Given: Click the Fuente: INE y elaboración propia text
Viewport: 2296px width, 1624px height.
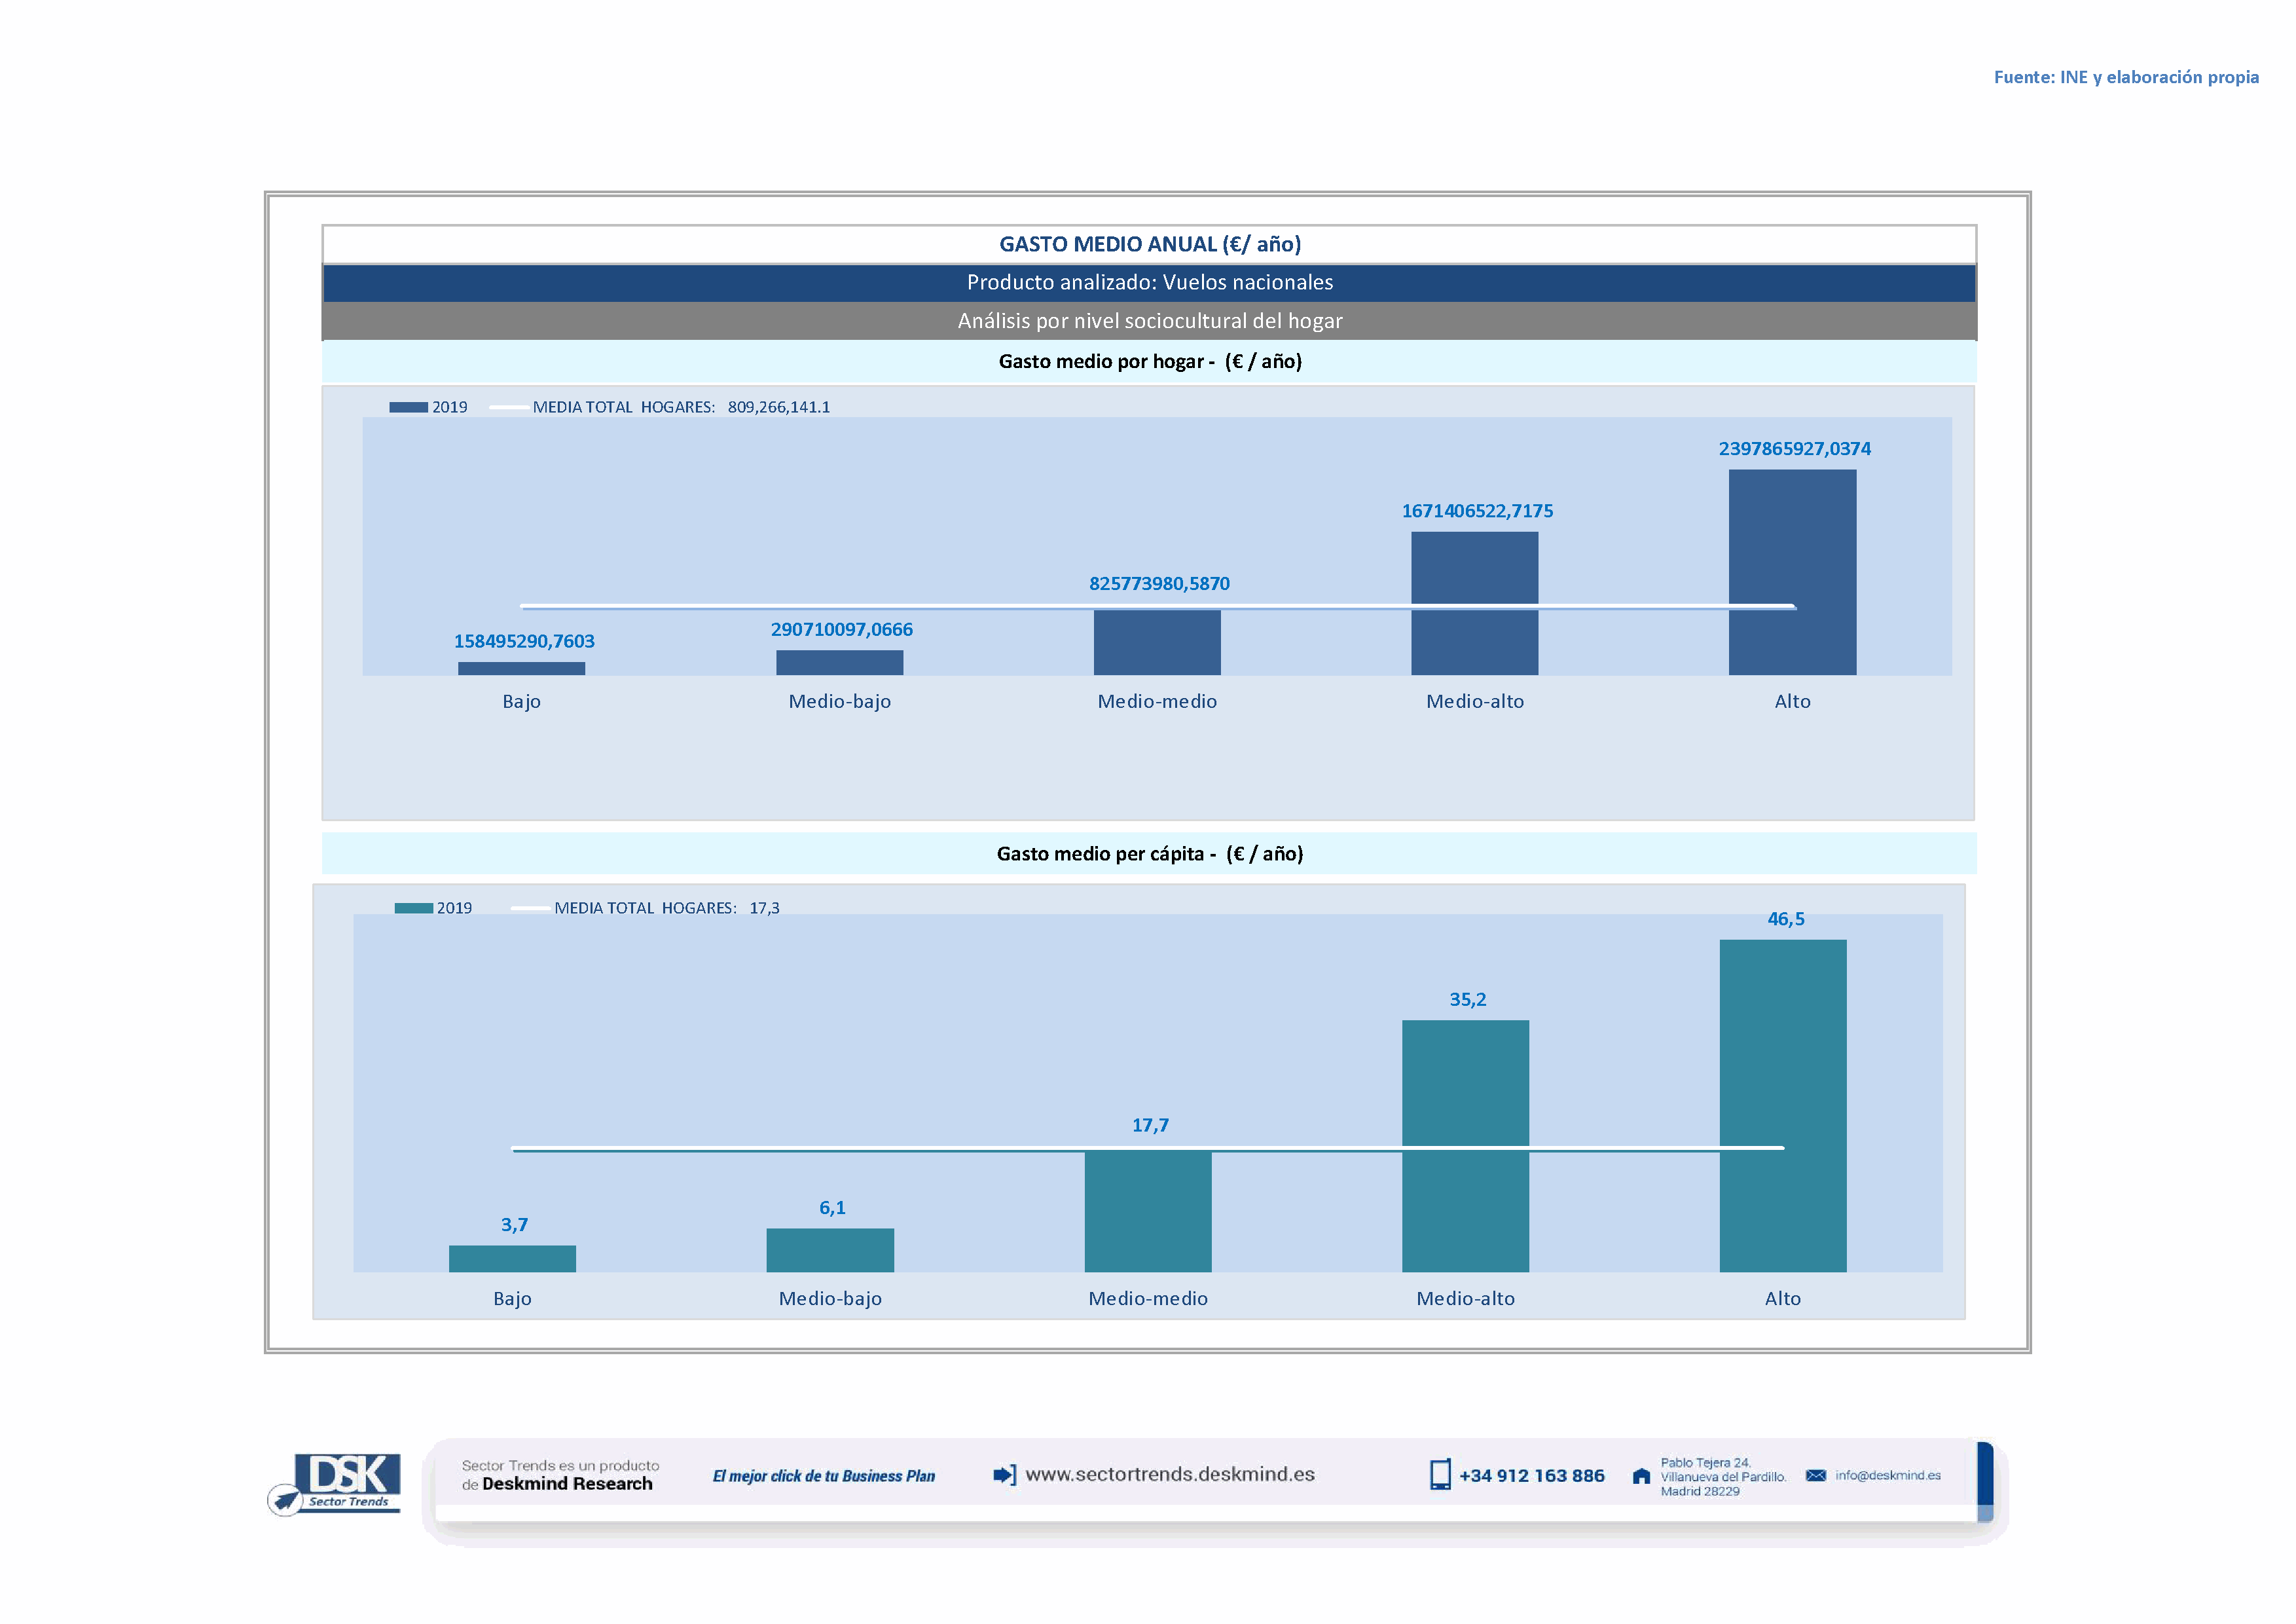Looking at the screenshot, I should pos(2126,77).
